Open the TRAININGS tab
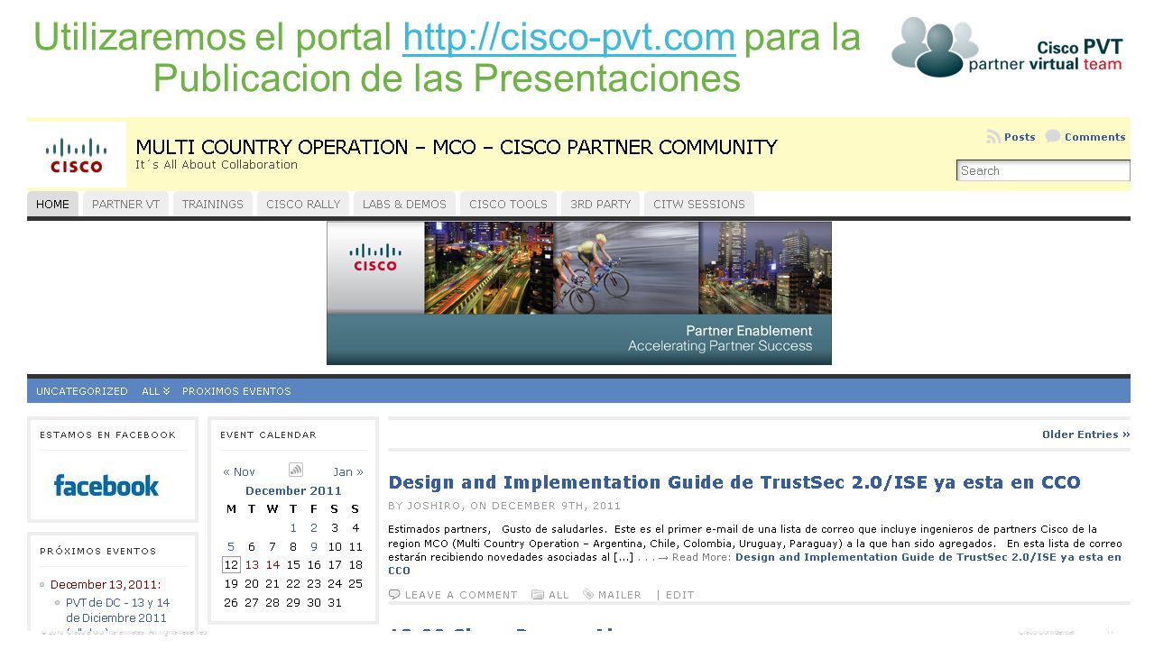The image size is (1154, 649). (212, 205)
